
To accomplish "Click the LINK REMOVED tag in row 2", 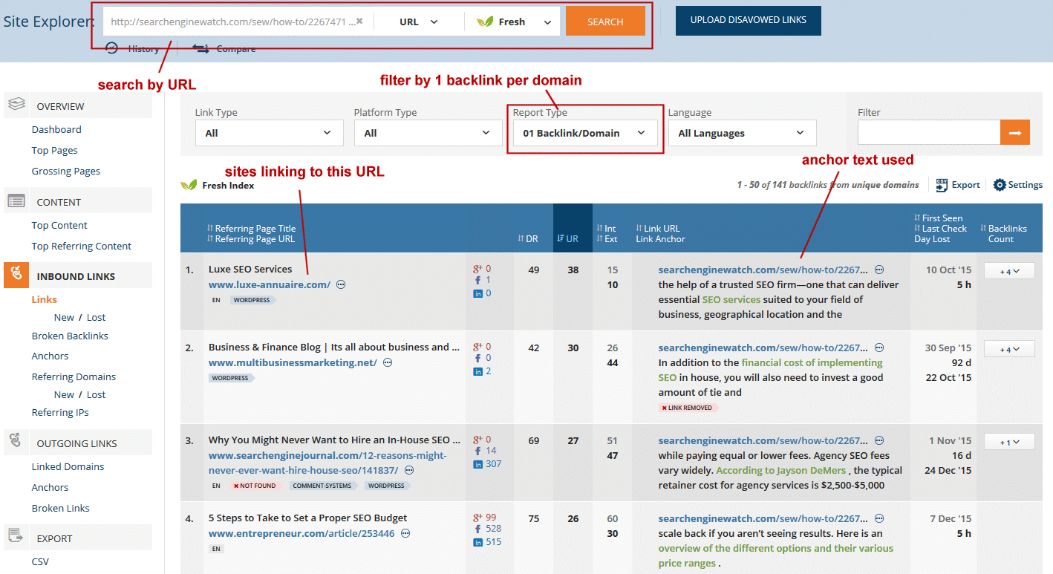I will tap(687, 408).
